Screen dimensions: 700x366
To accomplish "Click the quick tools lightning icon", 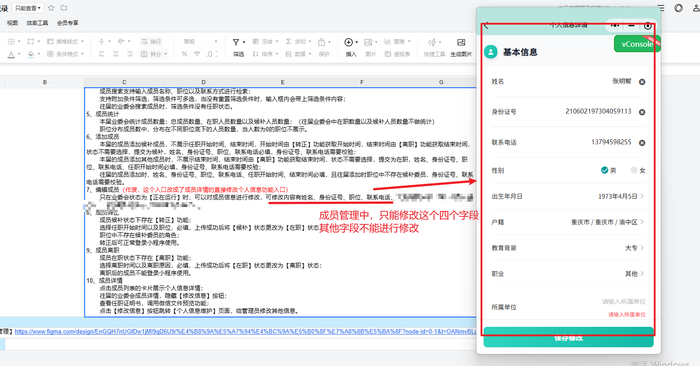I will (431, 42).
